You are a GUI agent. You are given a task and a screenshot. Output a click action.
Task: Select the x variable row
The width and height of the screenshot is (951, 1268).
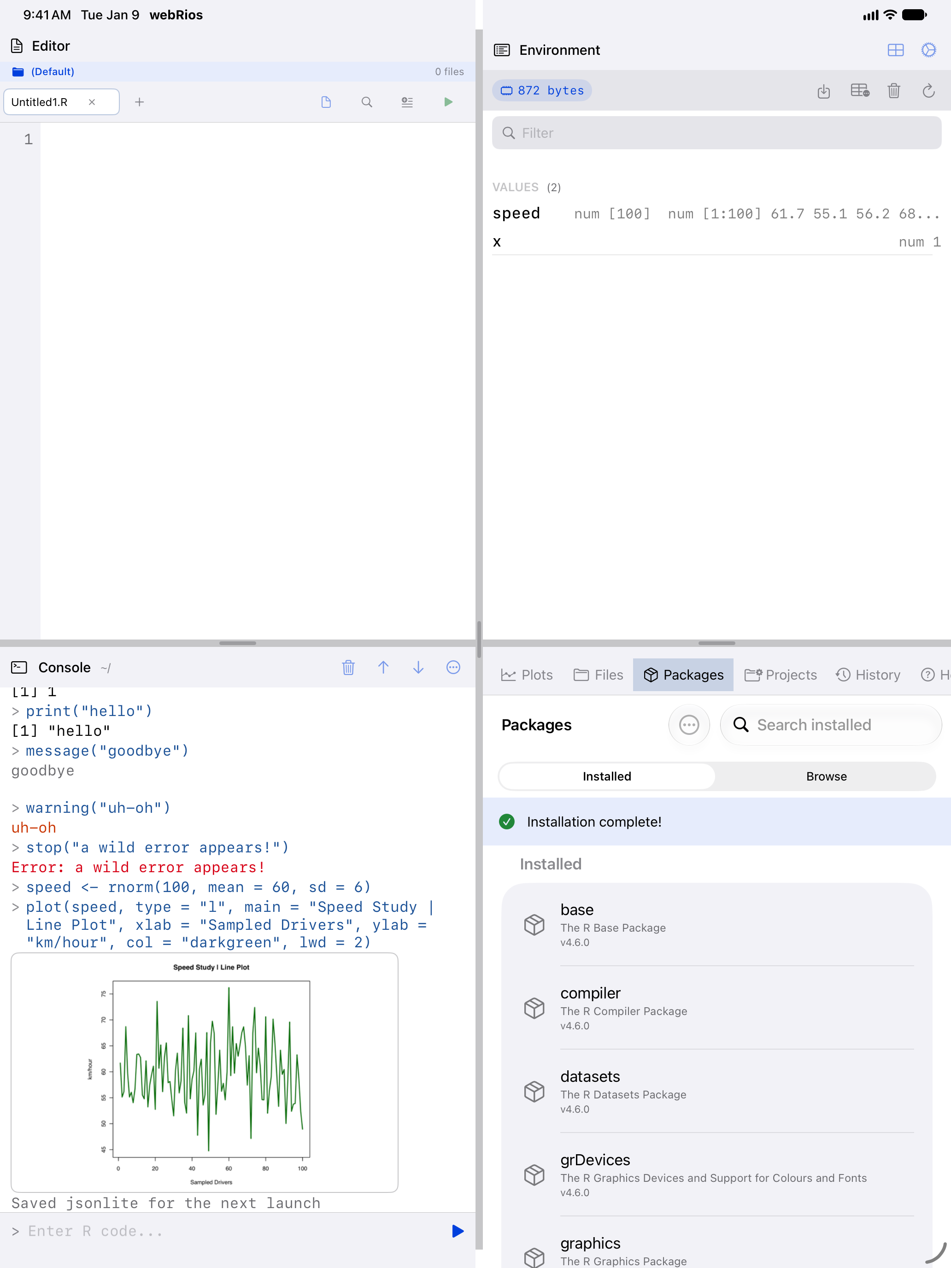(716, 242)
